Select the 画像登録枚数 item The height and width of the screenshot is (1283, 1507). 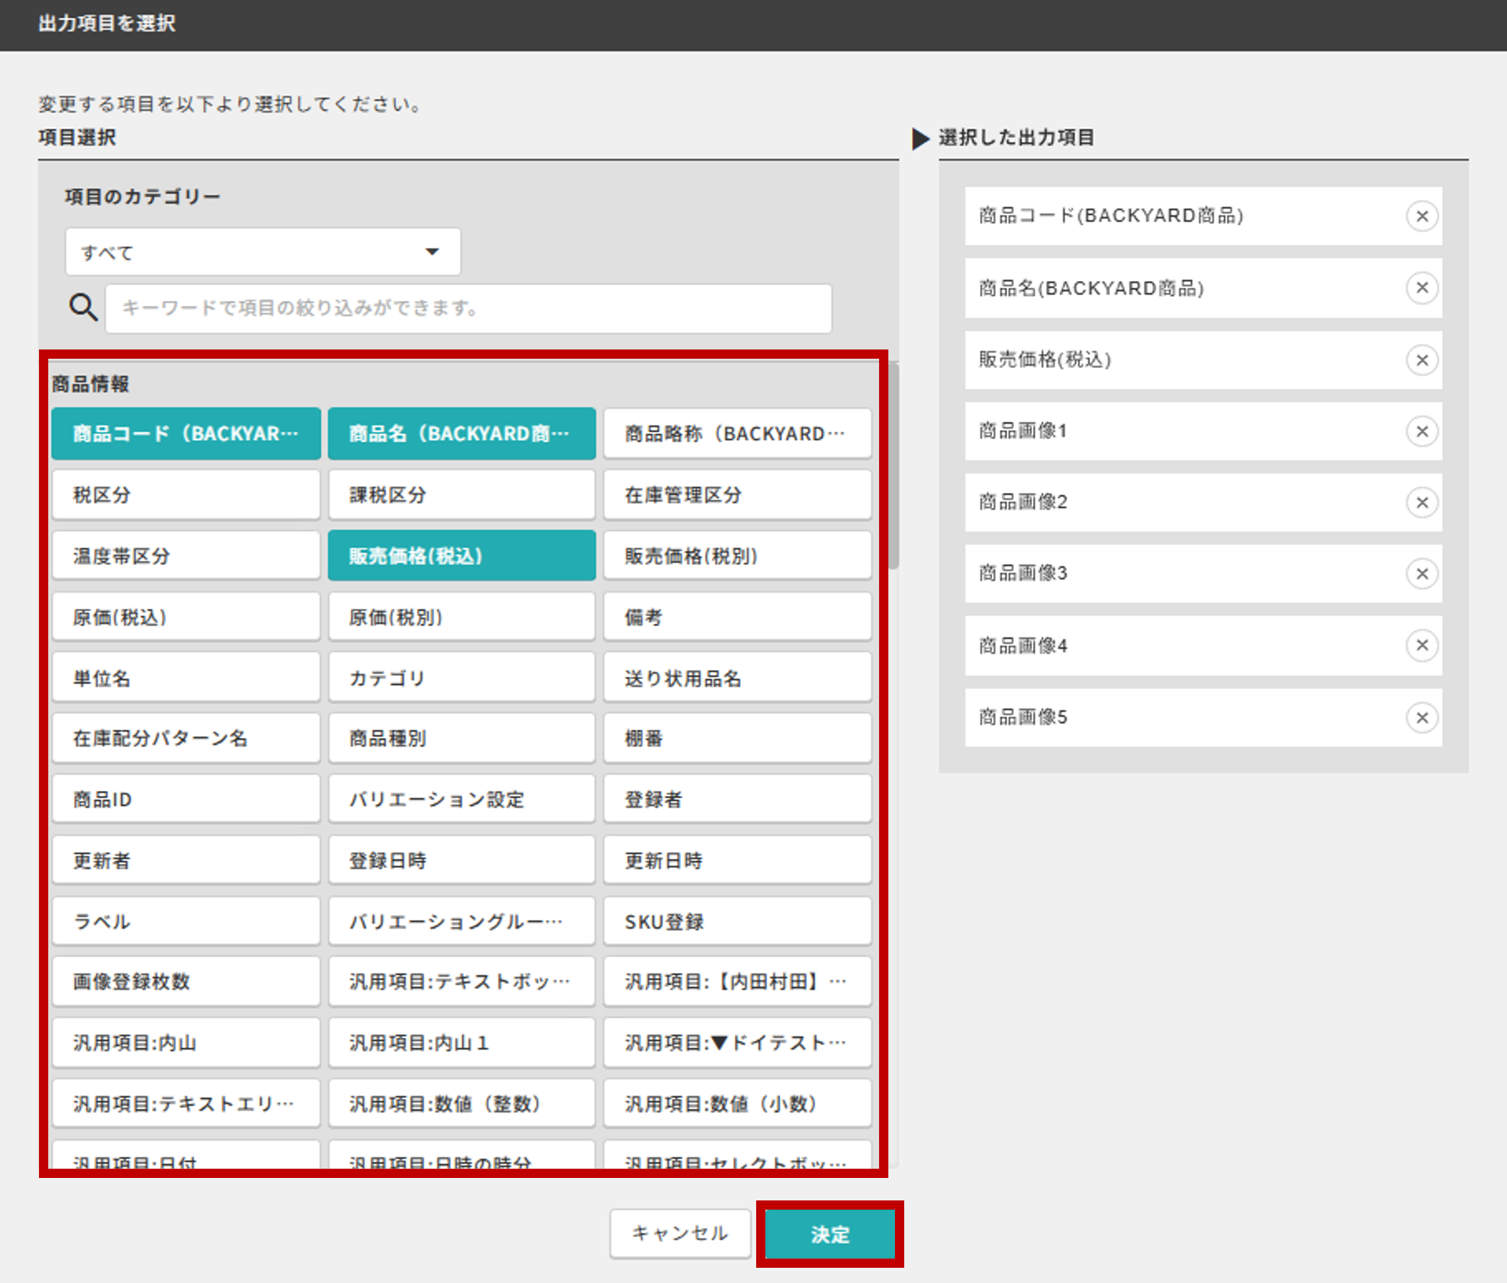[x=186, y=982]
